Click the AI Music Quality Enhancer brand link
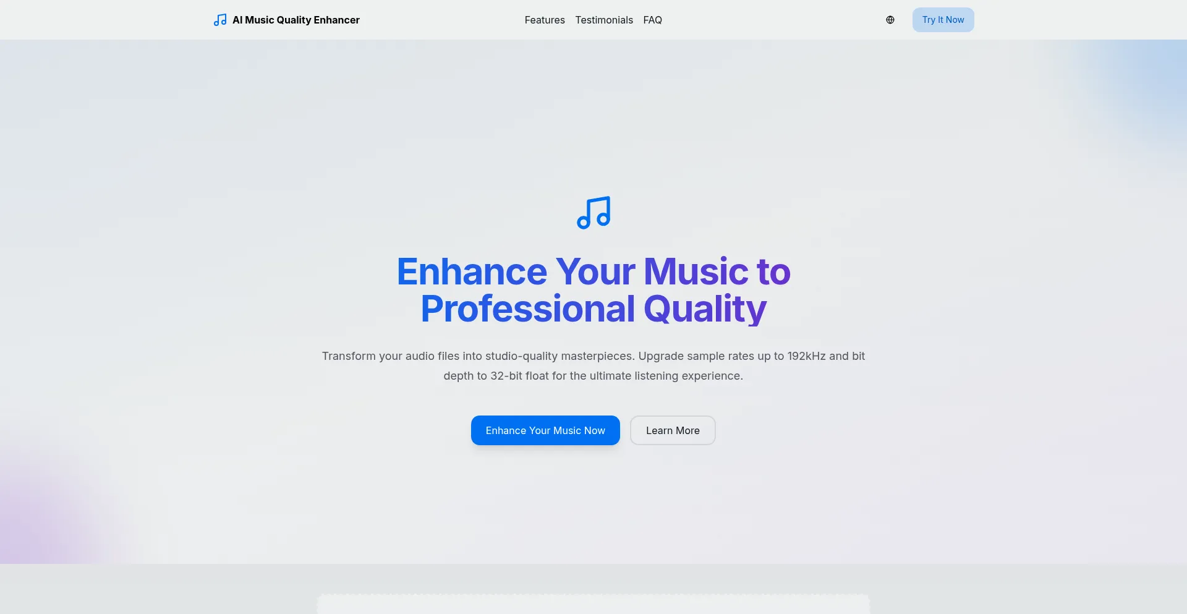 (x=286, y=20)
